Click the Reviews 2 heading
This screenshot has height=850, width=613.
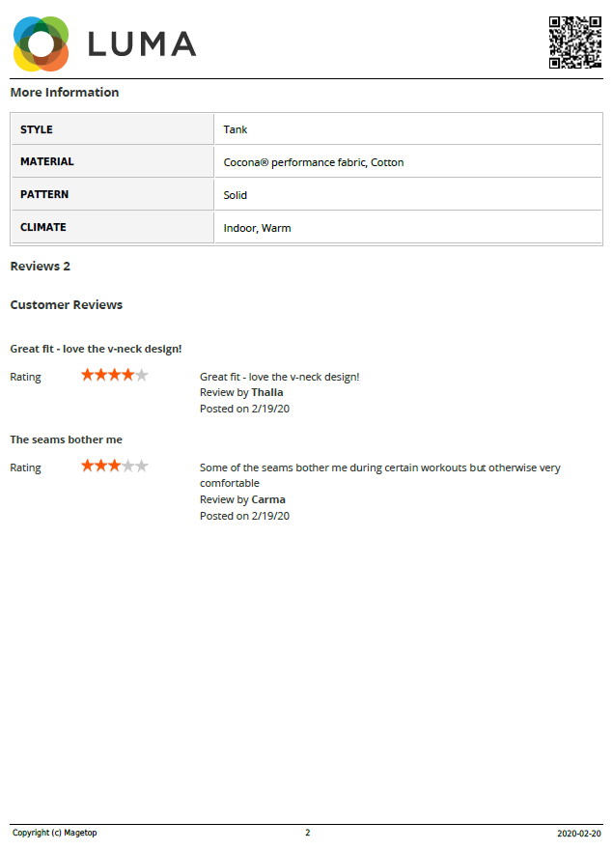click(40, 266)
